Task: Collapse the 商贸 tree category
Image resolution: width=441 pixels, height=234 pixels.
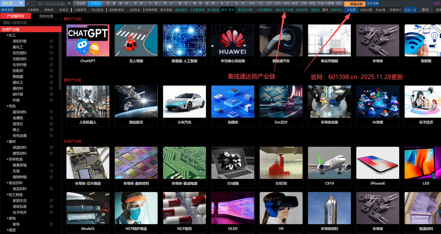Action: point(8,230)
